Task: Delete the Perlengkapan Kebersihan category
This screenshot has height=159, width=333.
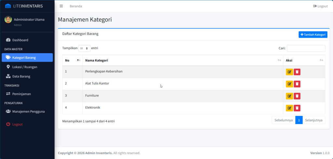Action: pos(297,72)
